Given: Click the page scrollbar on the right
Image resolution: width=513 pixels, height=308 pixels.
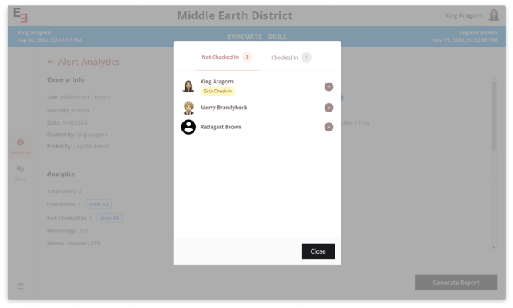Looking at the screenshot, I should click(494, 160).
